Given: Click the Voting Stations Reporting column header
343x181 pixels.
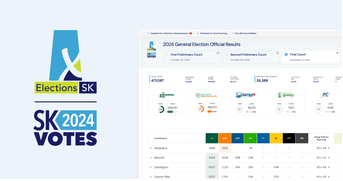Looking at the screenshot, I should pyautogui.click(x=321, y=138).
